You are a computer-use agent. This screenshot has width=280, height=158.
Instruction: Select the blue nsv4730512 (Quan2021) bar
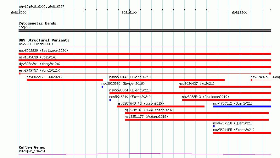point(242,106)
